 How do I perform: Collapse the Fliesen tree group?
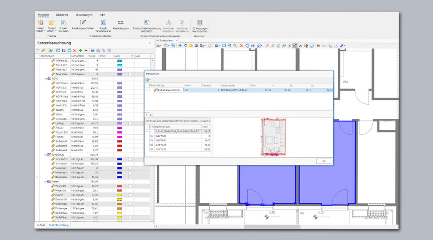point(46,181)
